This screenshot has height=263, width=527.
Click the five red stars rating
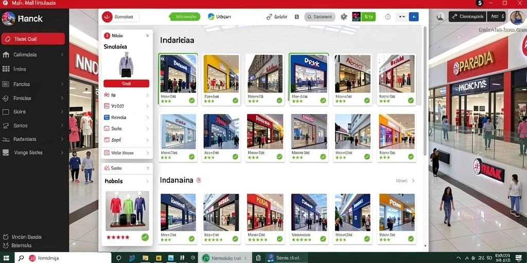(118, 237)
